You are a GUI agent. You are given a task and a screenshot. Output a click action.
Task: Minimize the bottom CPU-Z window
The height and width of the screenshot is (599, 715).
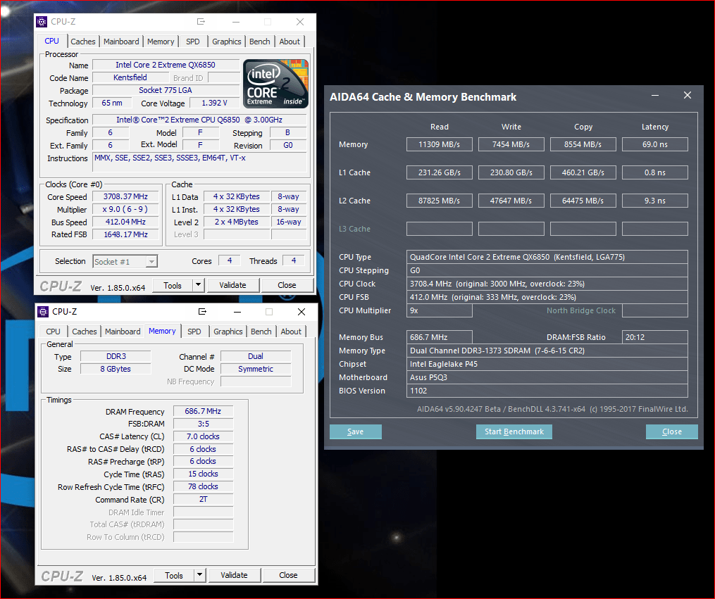point(237,312)
